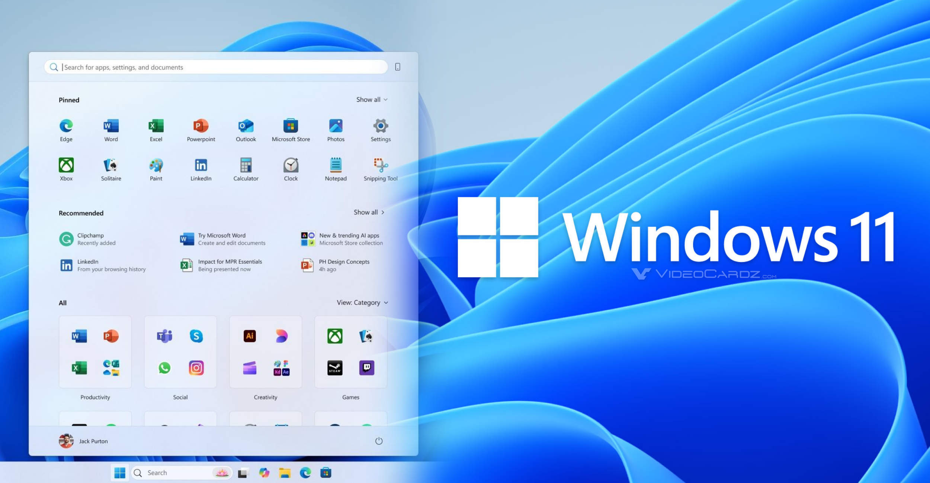The image size is (930, 483).
Task: Open the Adobe apps cluster in Creativity
Action: click(282, 368)
